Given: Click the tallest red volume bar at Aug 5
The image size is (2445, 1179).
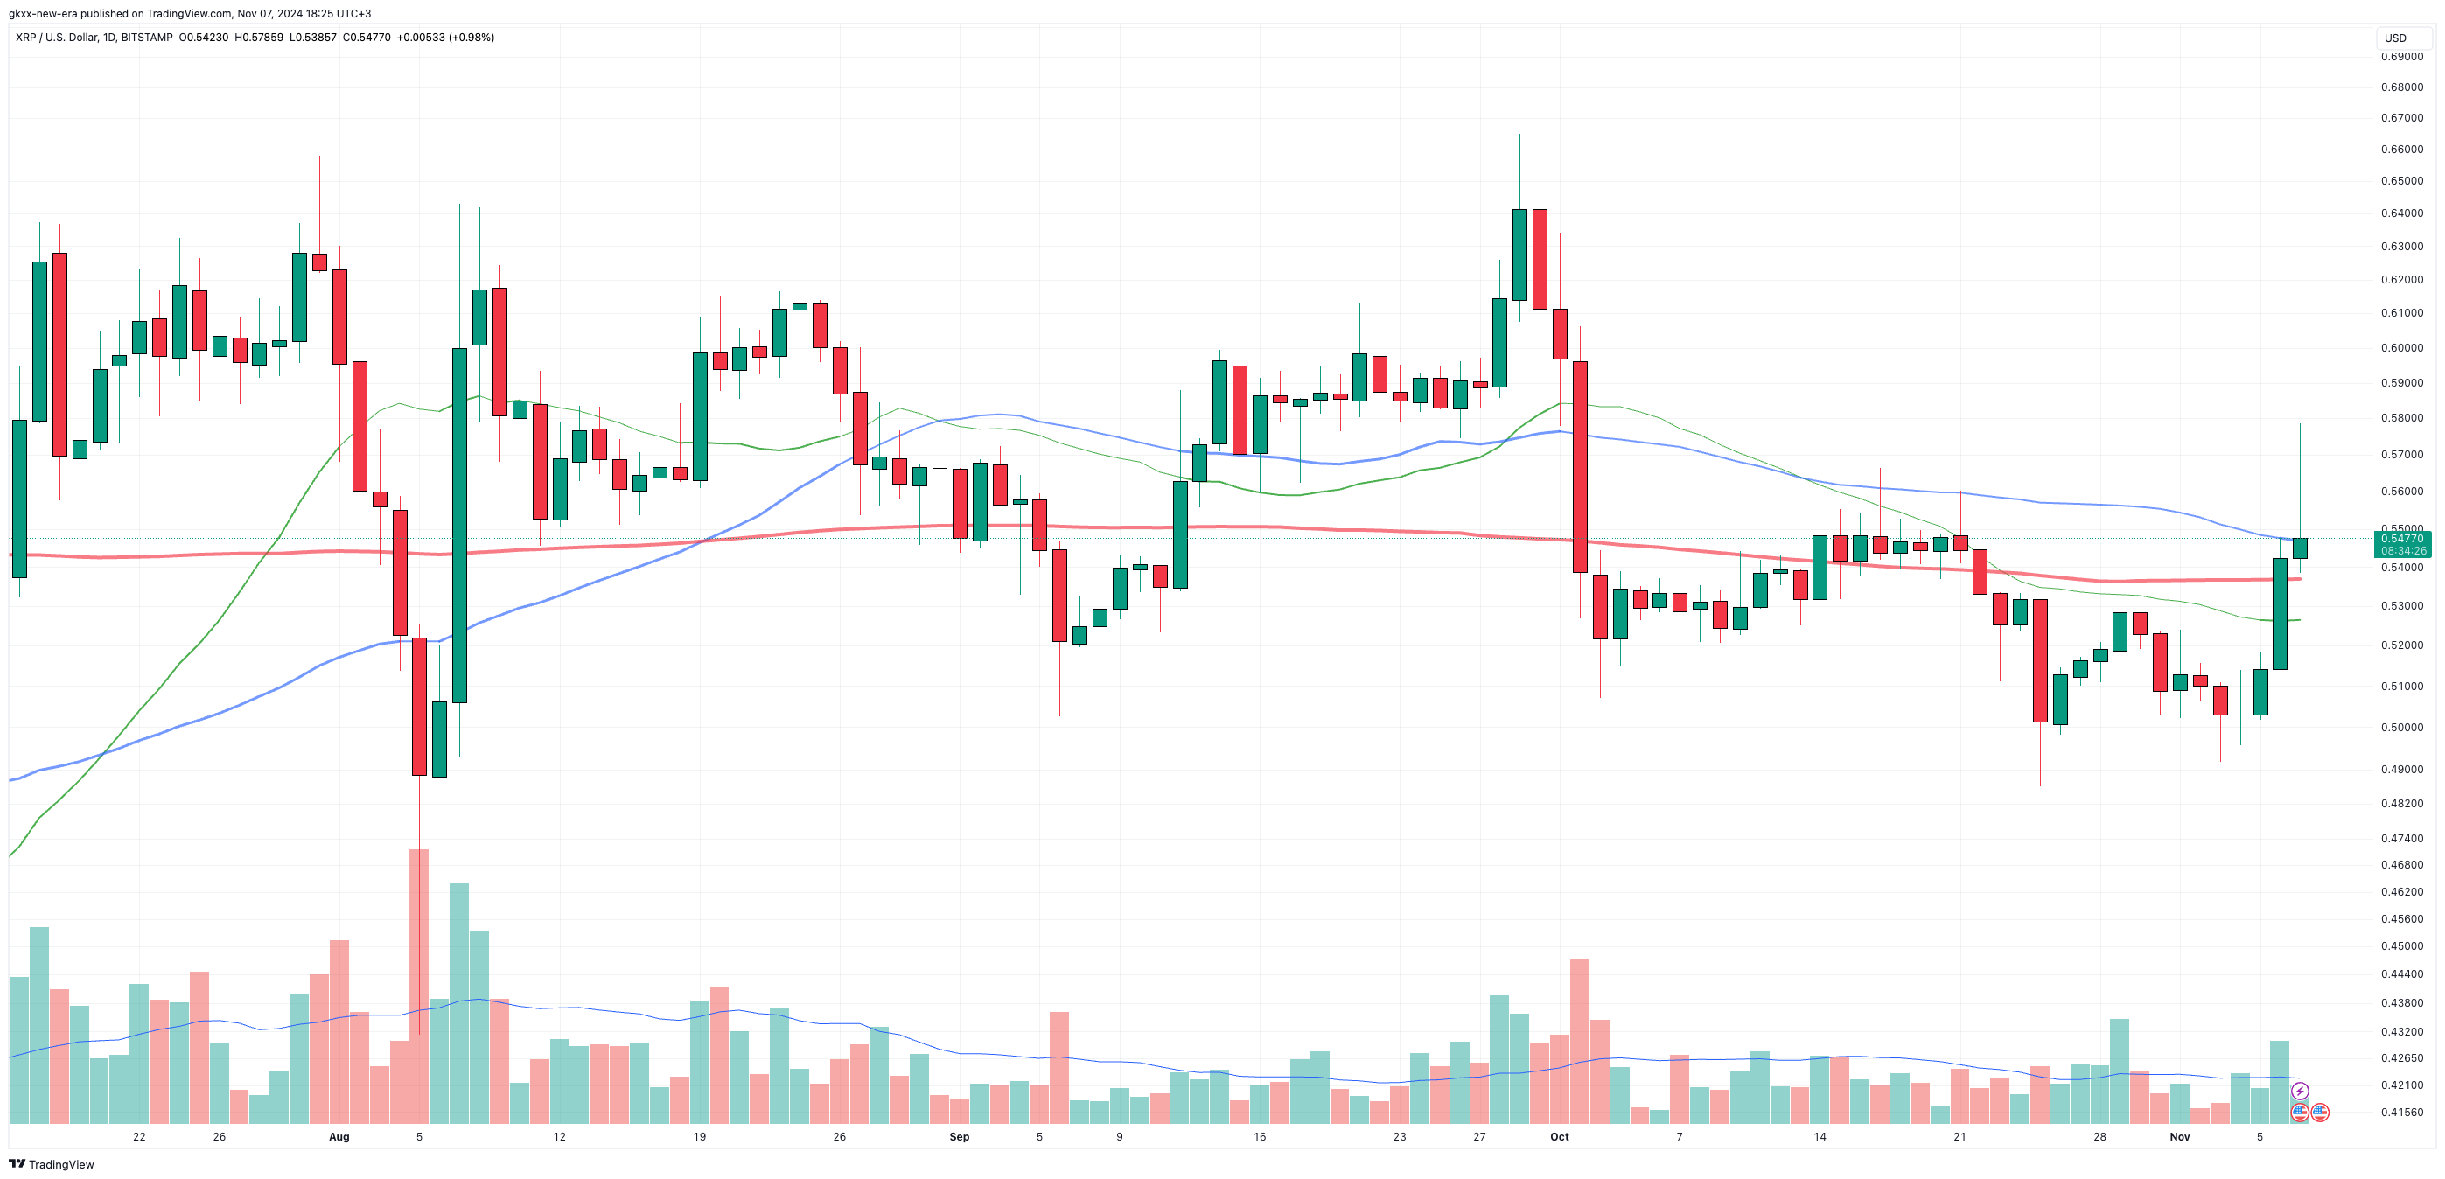Looking at the screenshot, I should pos(418,986).
